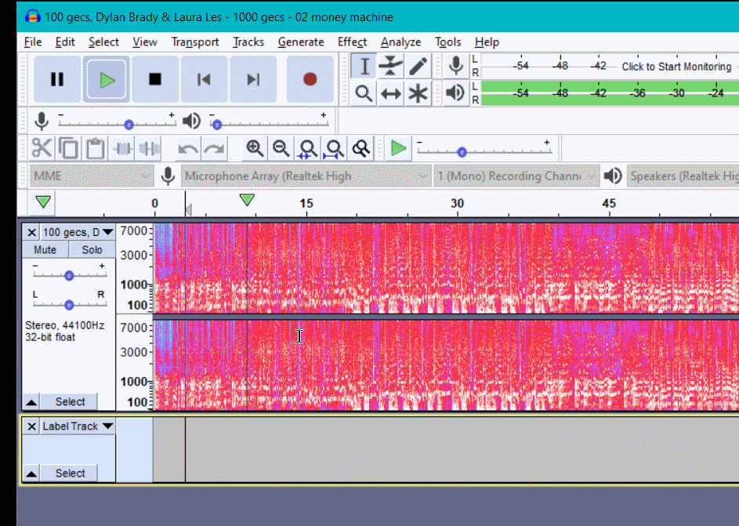Adjust the track gain slider
Screen dimensions: 739x526
[x=68, y=275]
